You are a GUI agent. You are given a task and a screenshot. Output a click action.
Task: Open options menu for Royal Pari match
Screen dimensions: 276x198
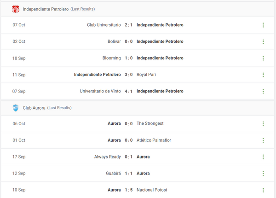pos(263,75)
